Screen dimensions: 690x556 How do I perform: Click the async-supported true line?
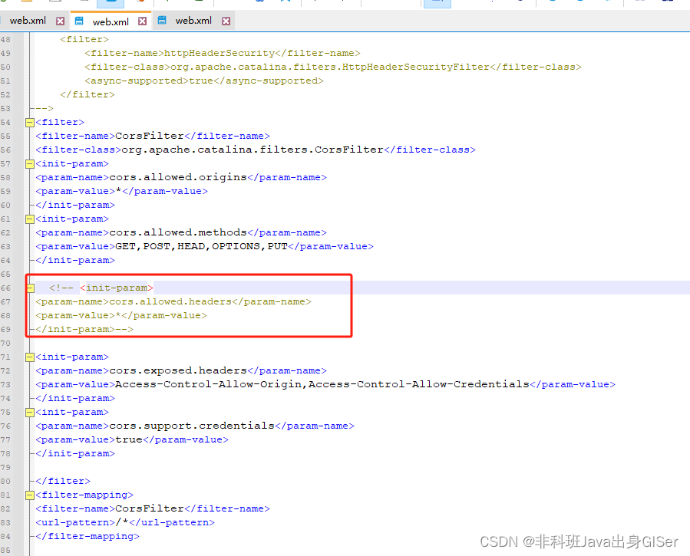[203, 81]
